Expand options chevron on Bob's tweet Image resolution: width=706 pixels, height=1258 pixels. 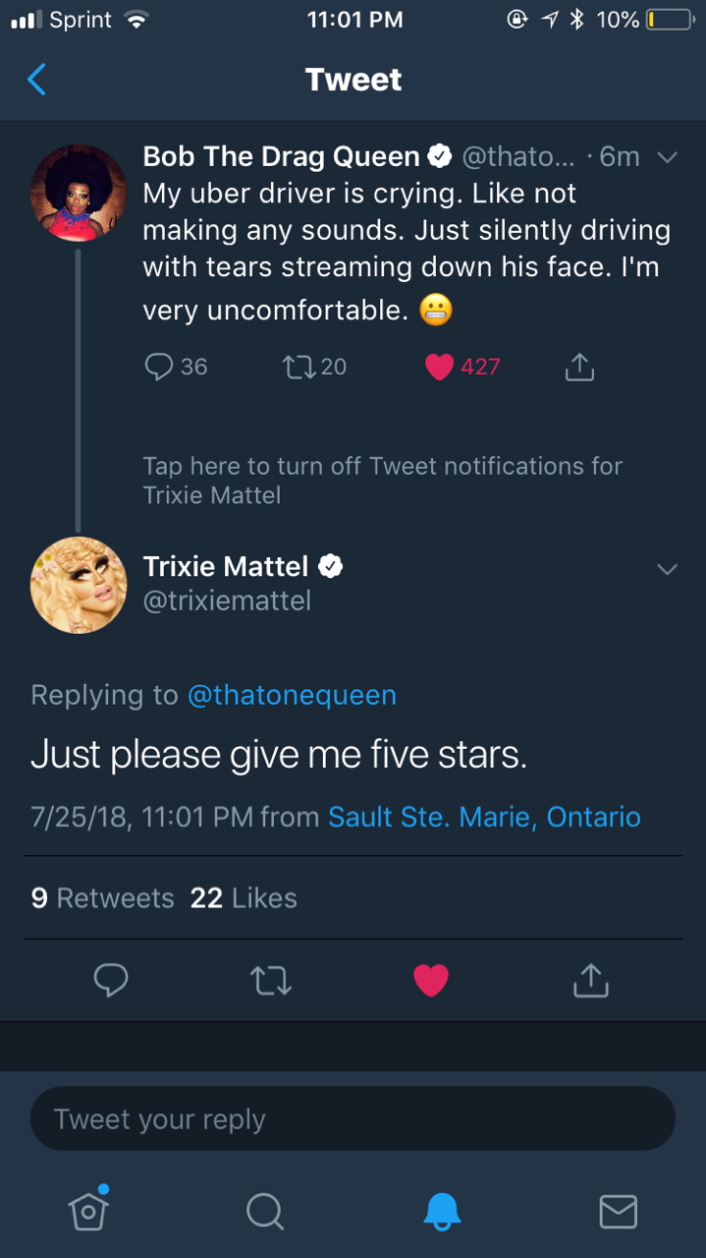click(667, 157)
